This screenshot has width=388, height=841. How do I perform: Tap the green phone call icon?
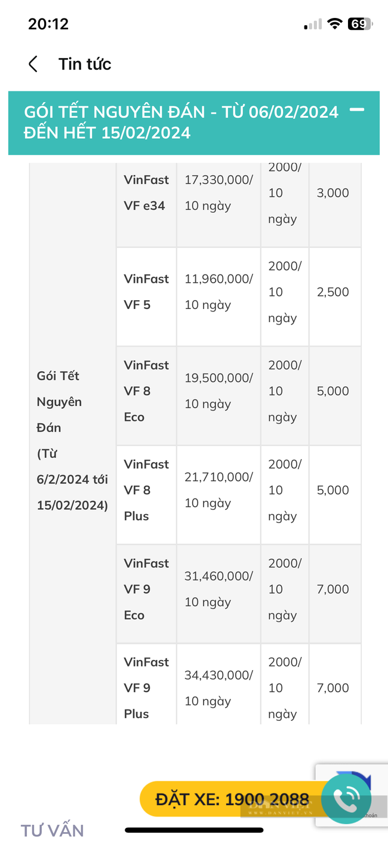coord(346,799)
